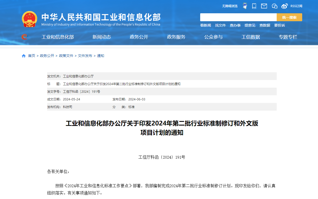Click 发文字号 value 工信厅科函〔2024〕191号 in table

click(82, 92)
